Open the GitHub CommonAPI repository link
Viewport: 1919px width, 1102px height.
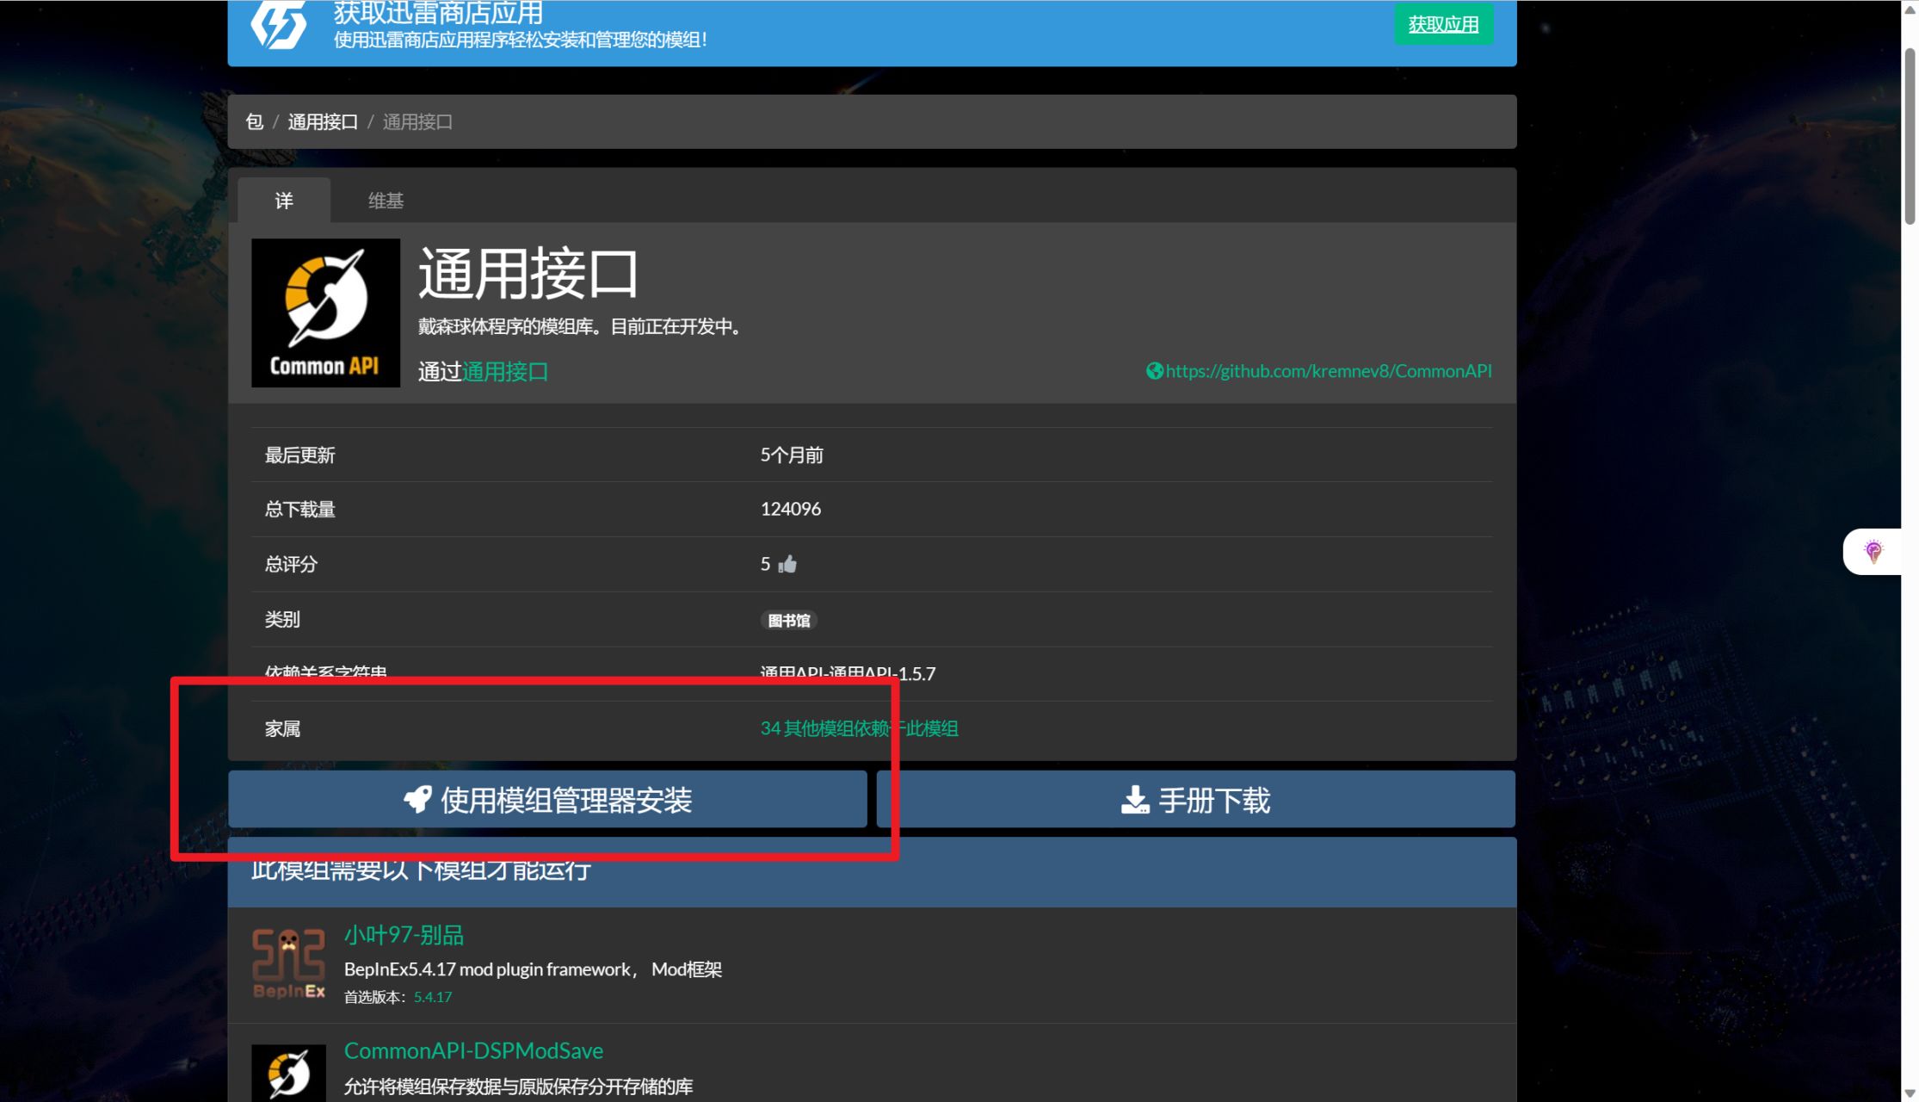pos(1329,371)
